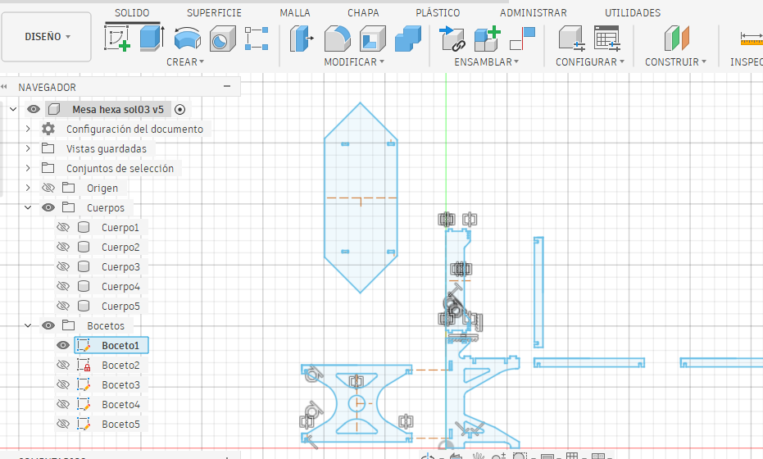Switch to the ADMINISTRAR tab
The image size is (763, 459).
[x=534, y=12]
